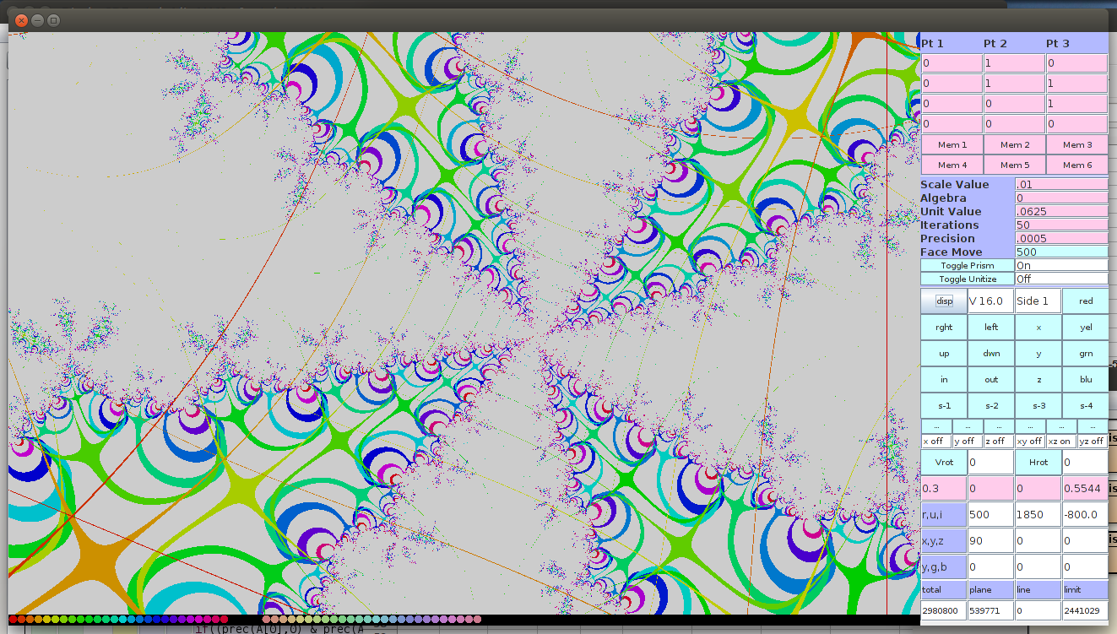This screenshot has width=1117, height=634.
Task: Click the window close button
Action: click(22, 19)
